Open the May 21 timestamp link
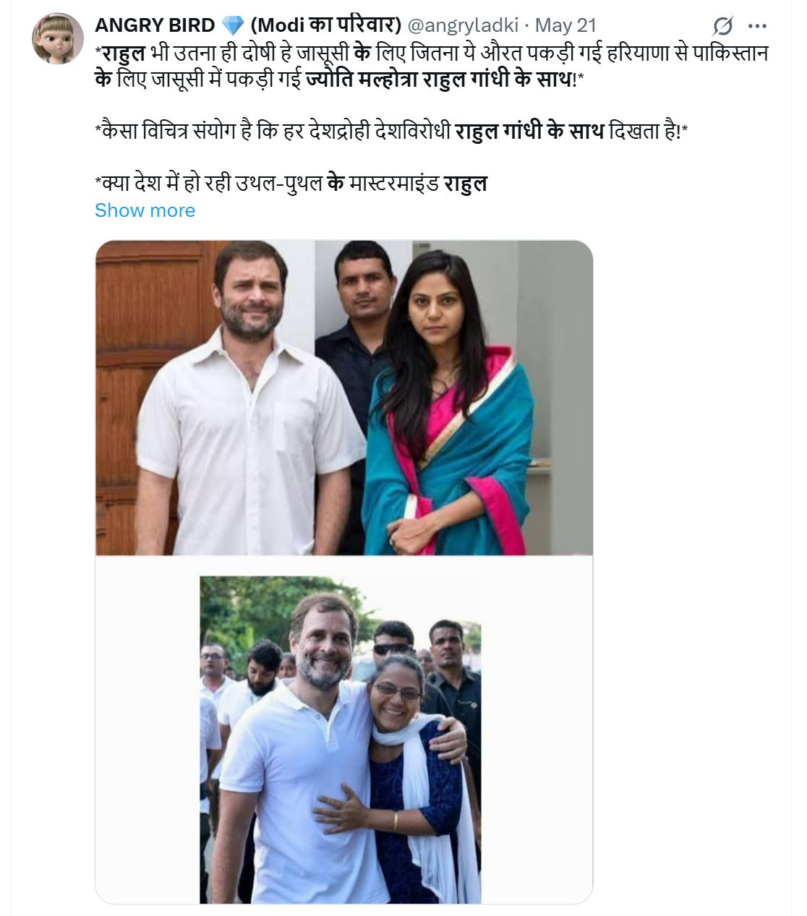Image resolution: width=807 pixels, height=916 pixels. pos(565,25)
